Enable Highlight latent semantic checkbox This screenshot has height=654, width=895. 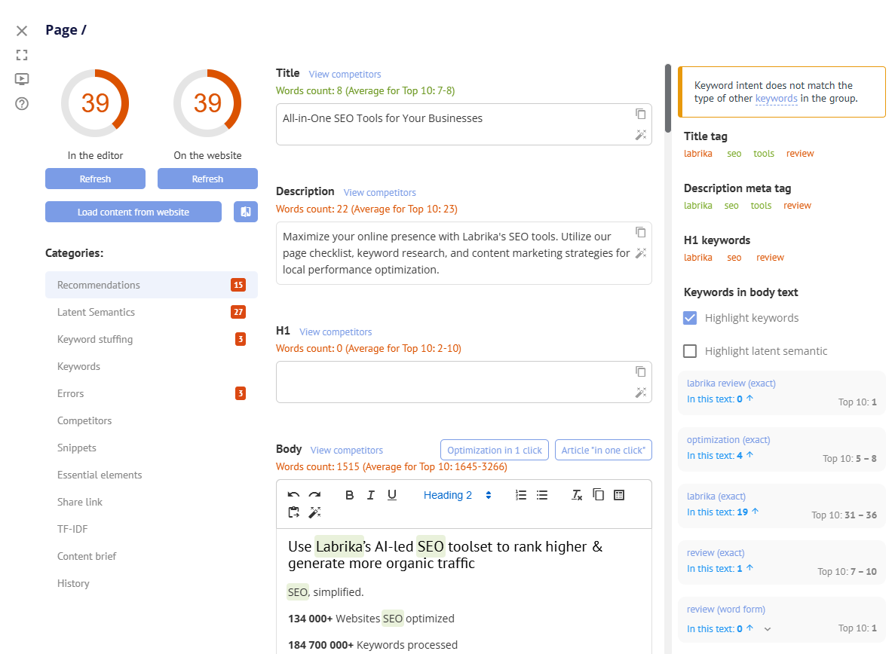pos(689,350)
